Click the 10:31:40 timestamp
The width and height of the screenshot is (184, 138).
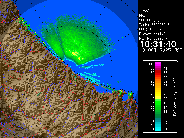click(x=158, y=44)
